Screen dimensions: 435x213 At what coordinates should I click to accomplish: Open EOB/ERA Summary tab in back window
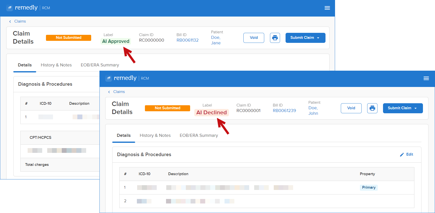pyautogui.click(x=100, y=65)
